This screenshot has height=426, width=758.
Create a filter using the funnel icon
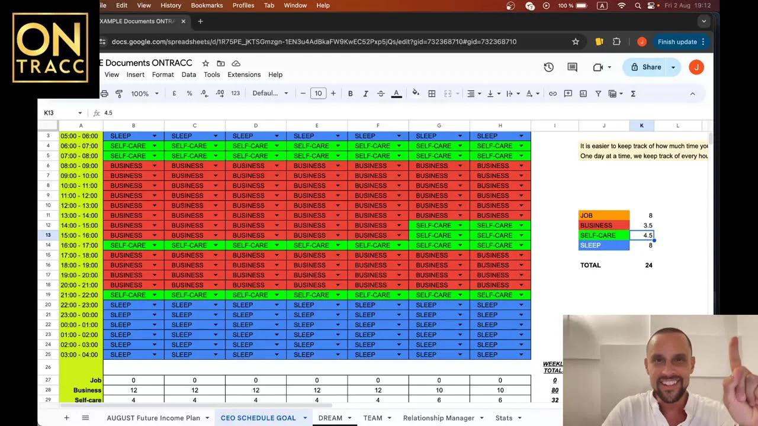(x=598, y=93)
